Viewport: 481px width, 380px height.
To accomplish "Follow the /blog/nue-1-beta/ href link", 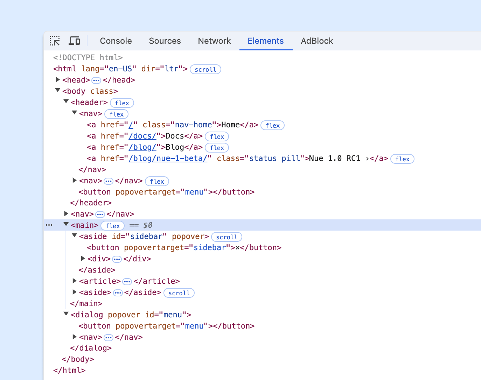I will pyautogui.click(x=168, y=159).
